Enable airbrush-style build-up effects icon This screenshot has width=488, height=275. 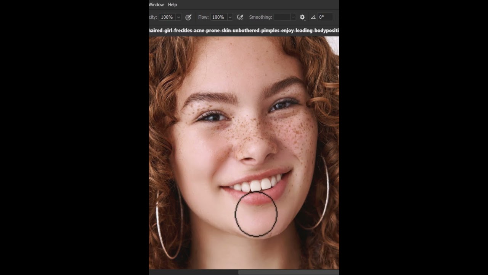[240, 17]
